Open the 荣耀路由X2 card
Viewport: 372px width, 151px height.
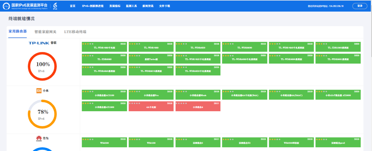click(x=245, y=142)
